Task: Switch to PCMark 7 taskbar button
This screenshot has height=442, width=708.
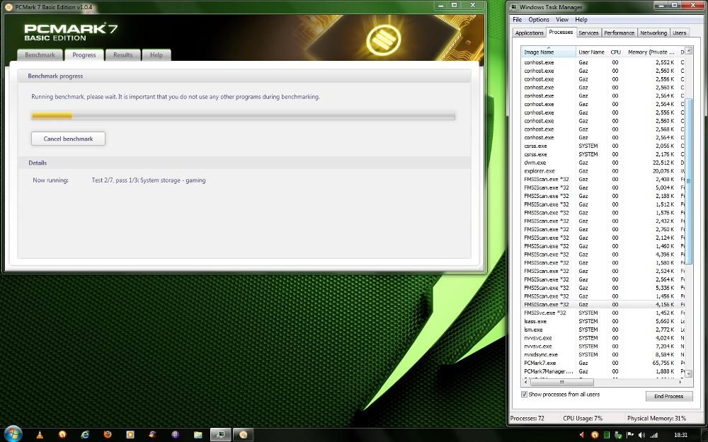Action: point(244,434)
